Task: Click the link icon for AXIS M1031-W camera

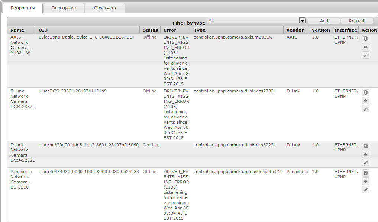Action: 366,55
